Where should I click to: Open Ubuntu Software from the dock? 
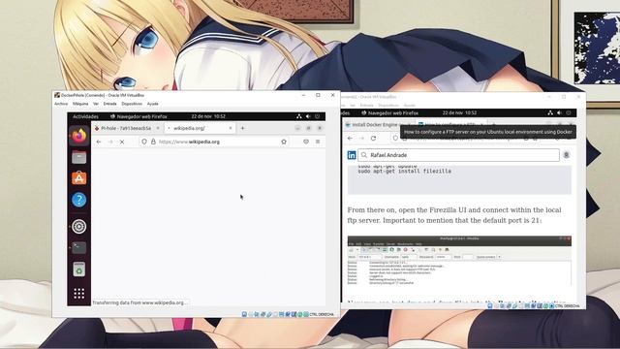79,178
